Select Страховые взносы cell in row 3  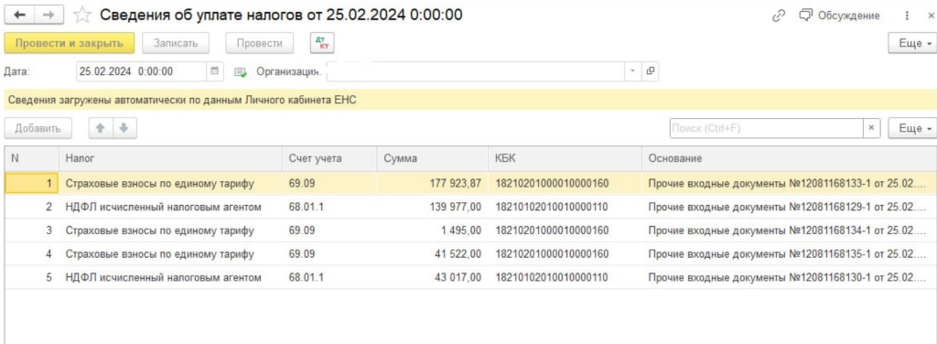point(170,231)
